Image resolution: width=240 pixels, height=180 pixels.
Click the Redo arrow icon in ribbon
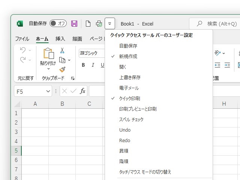(23, 60)
